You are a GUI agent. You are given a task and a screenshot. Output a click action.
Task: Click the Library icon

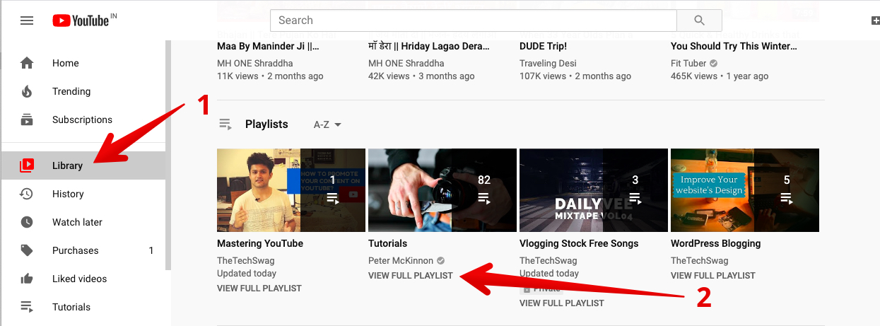(27, 165)
